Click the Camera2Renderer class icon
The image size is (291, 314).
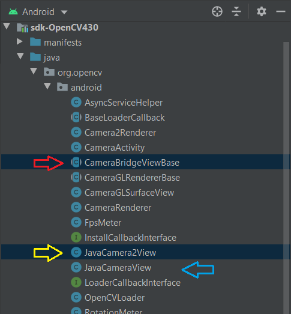76,132
